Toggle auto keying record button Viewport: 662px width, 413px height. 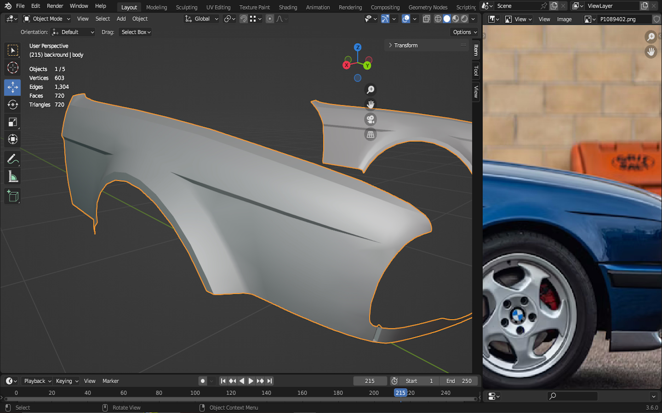click(x=203, y=381)
